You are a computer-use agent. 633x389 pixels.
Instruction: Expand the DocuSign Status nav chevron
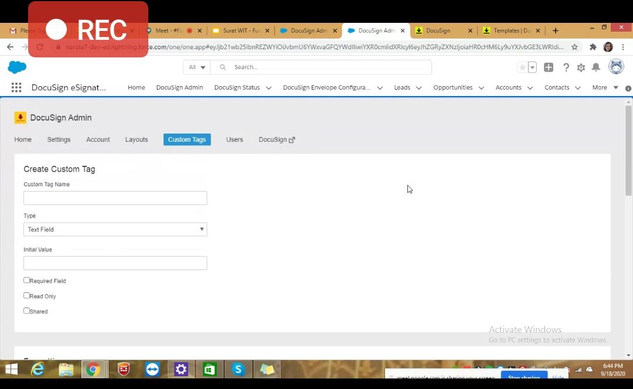click(x=268, y=88)
